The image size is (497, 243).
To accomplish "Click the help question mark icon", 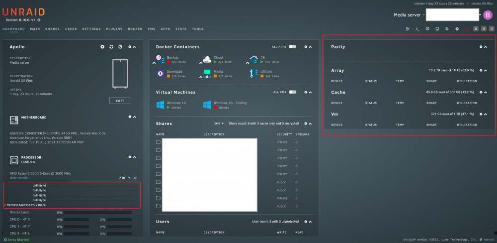I will click(457, 29).
